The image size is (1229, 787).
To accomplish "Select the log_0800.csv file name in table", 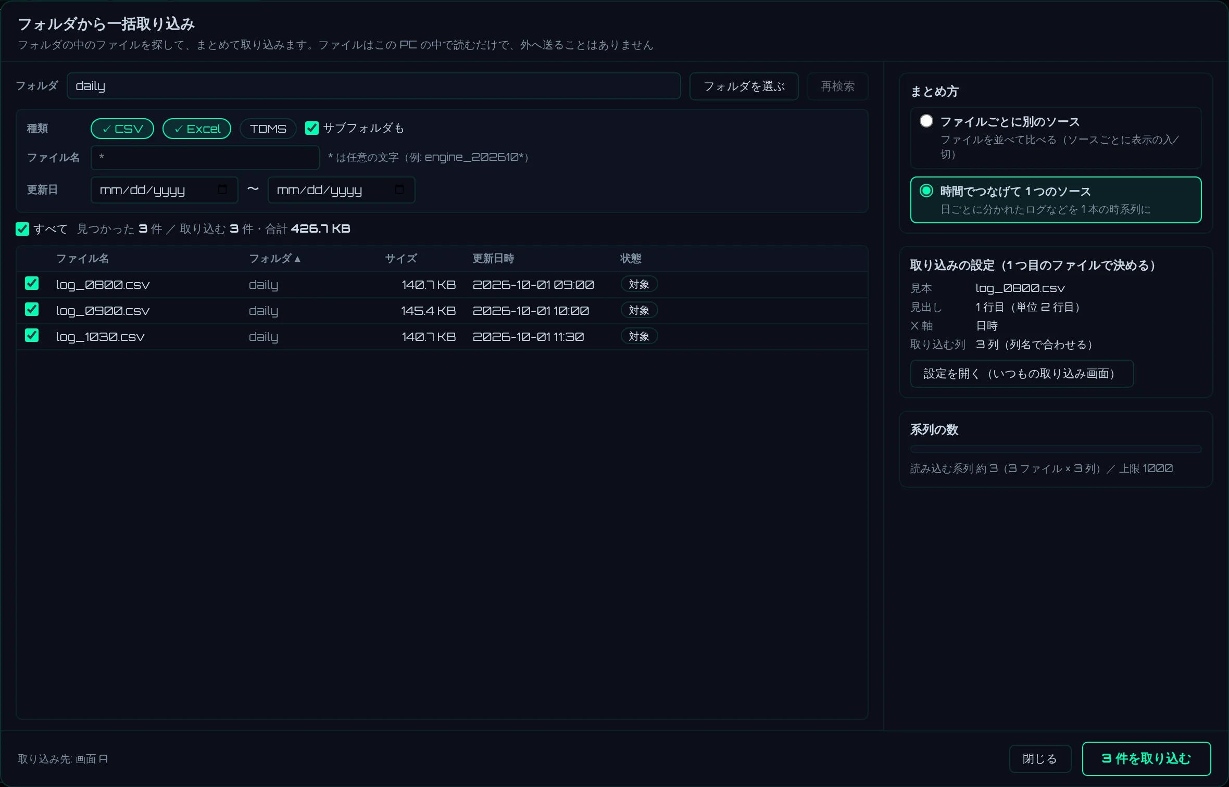I will [x=103, y=285].
